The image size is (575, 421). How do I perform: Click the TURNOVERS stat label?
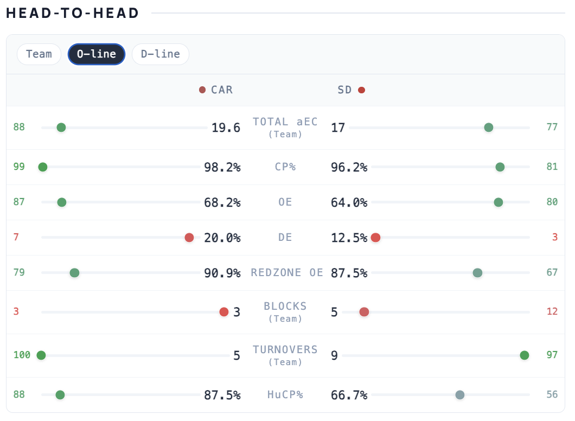(285, 350)
